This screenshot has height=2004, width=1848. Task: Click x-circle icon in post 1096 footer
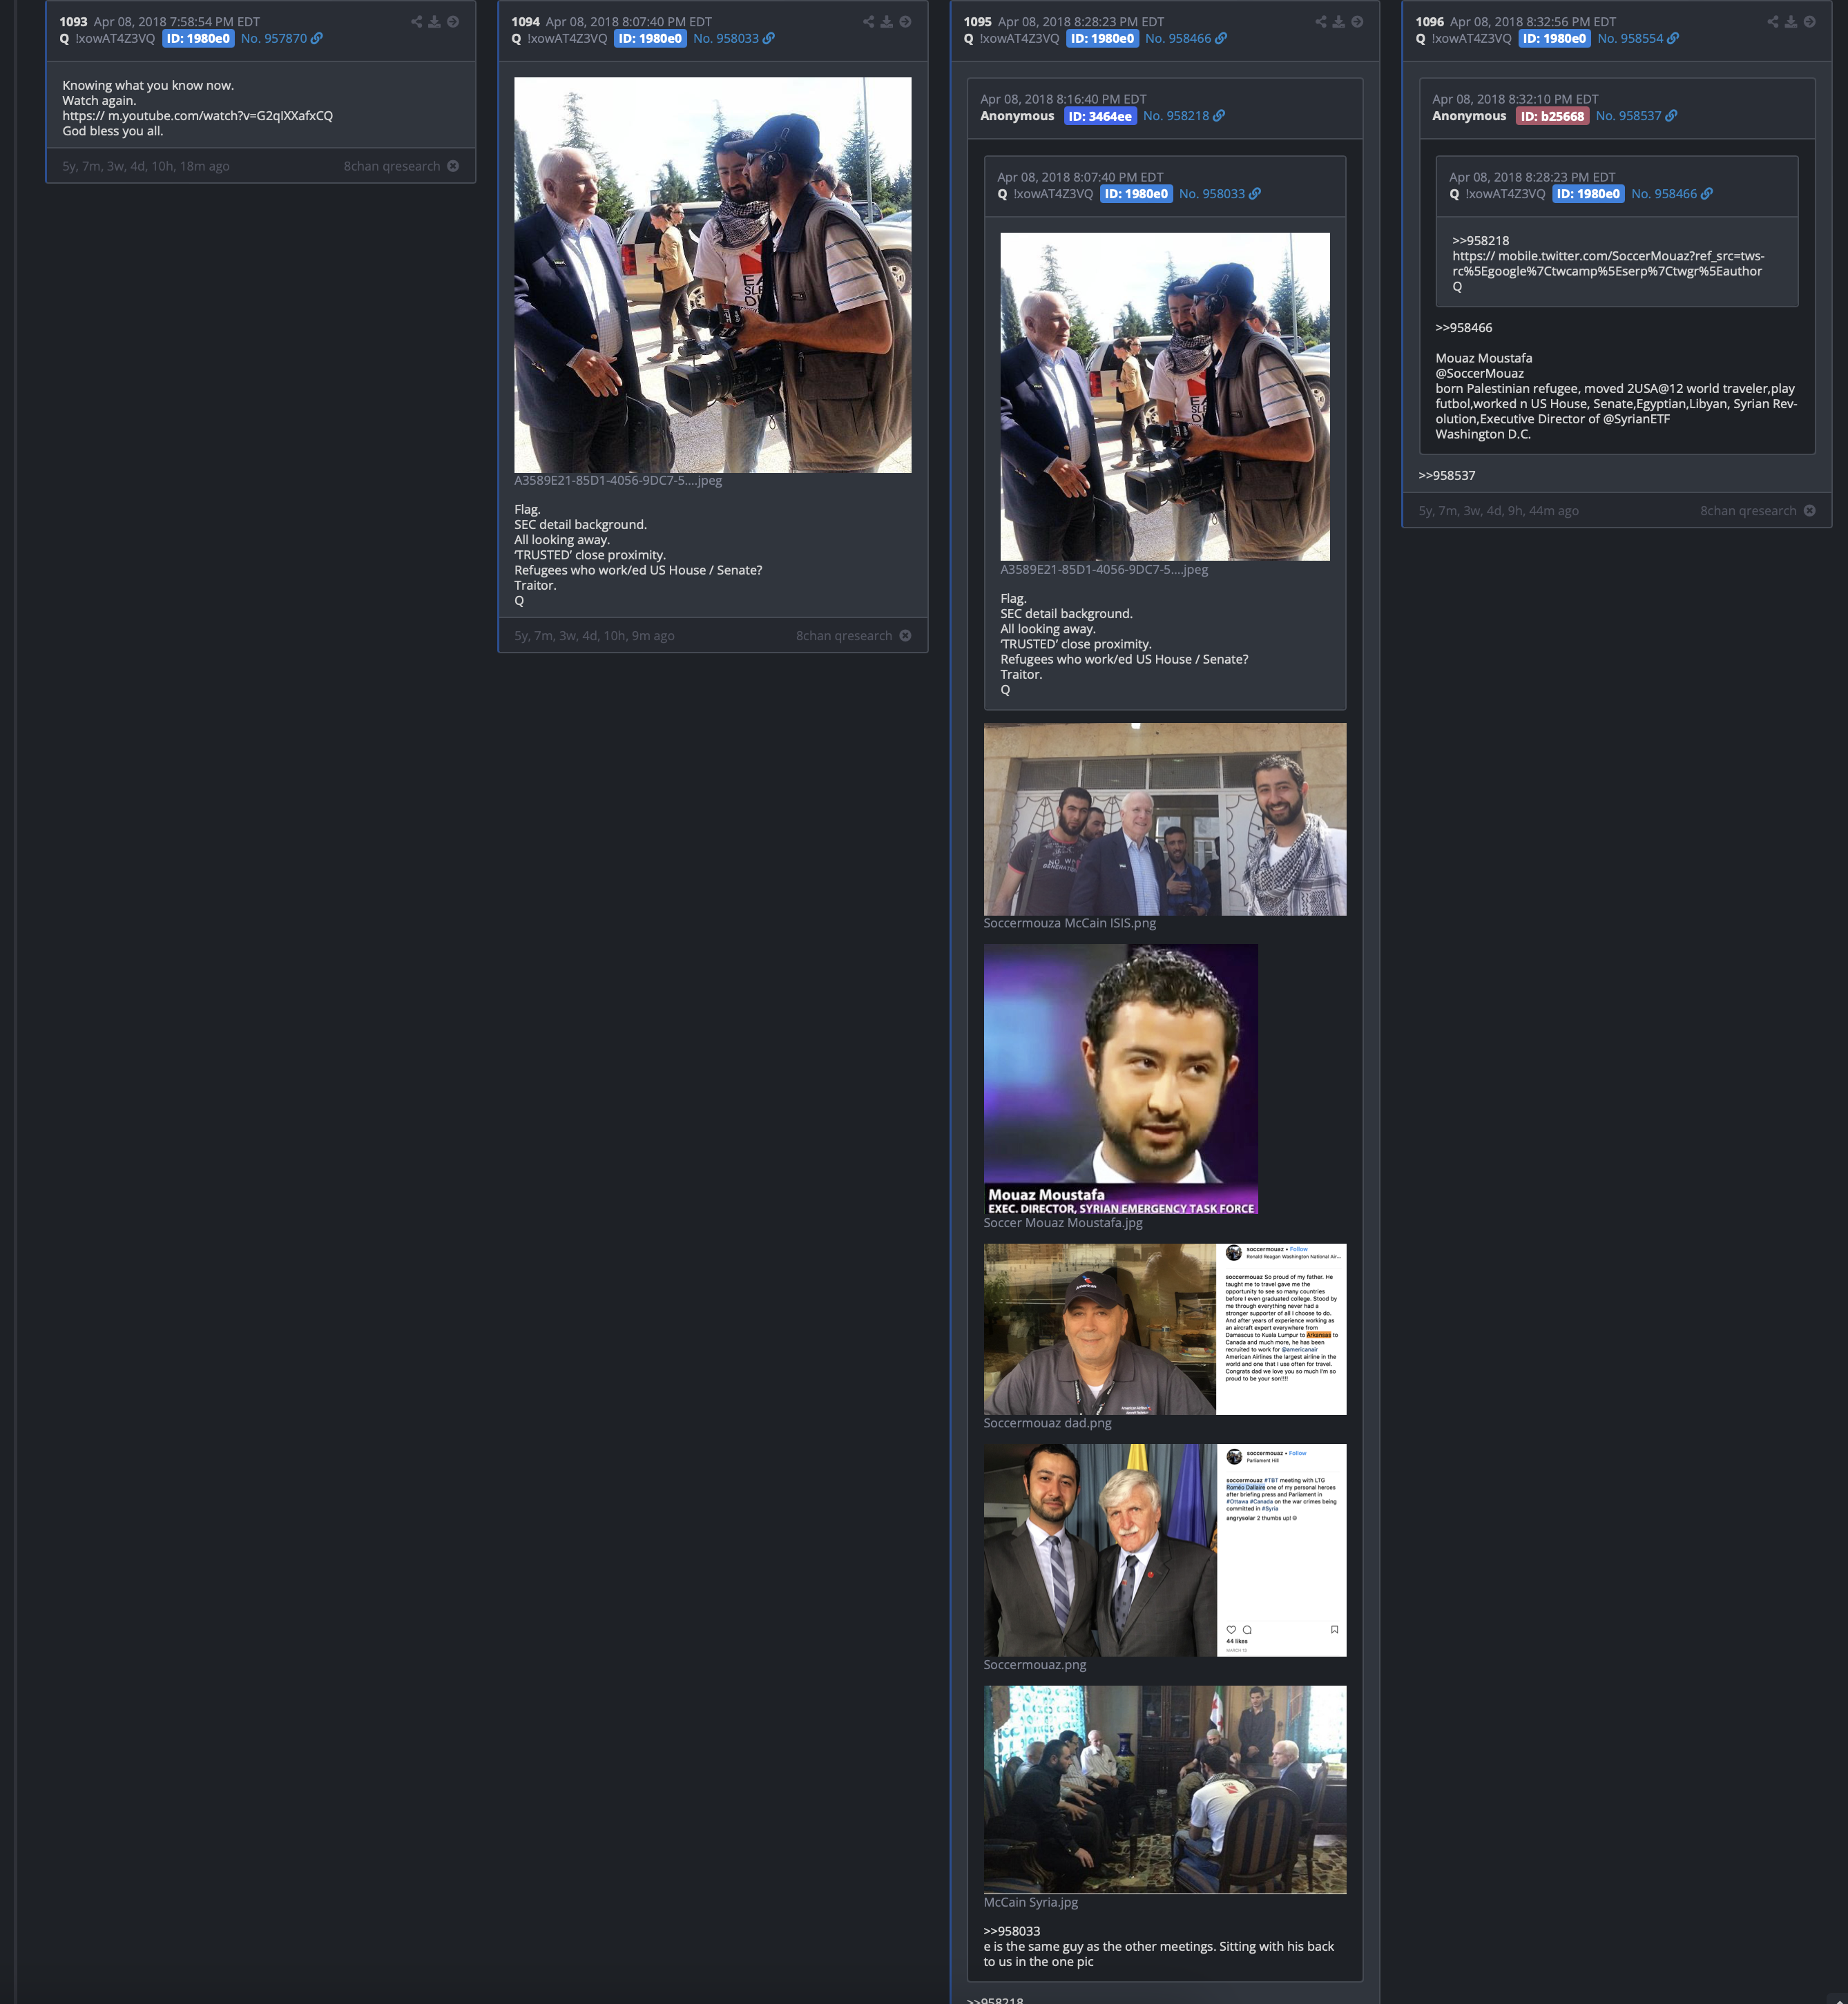point(1809,511)
